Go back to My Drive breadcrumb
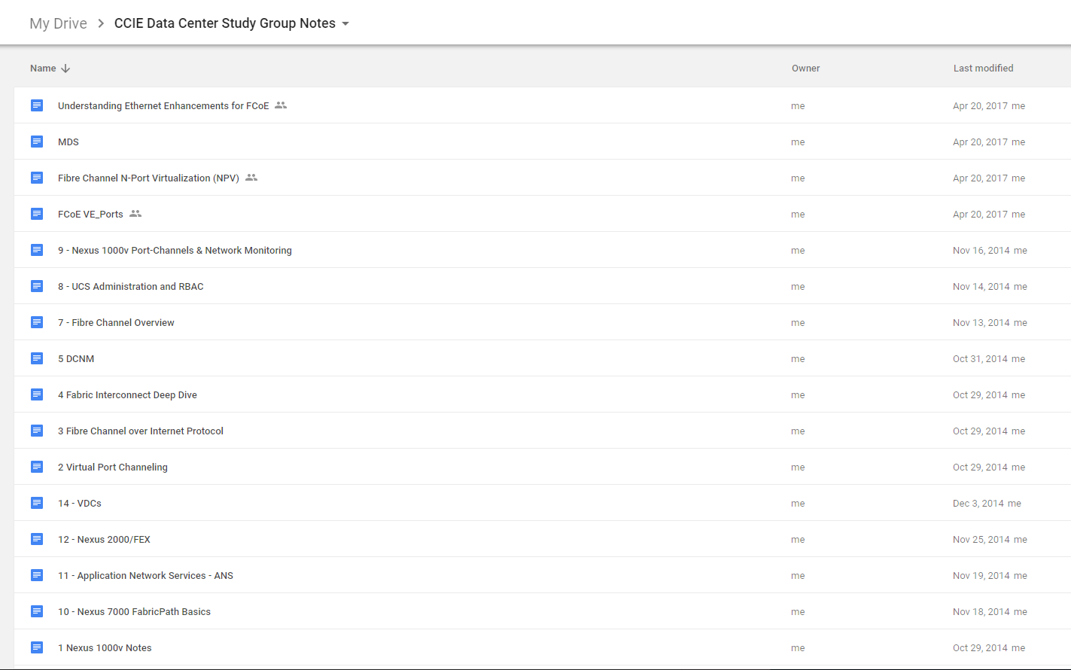Screen dimensions: 1071x670 click(58, 23)
